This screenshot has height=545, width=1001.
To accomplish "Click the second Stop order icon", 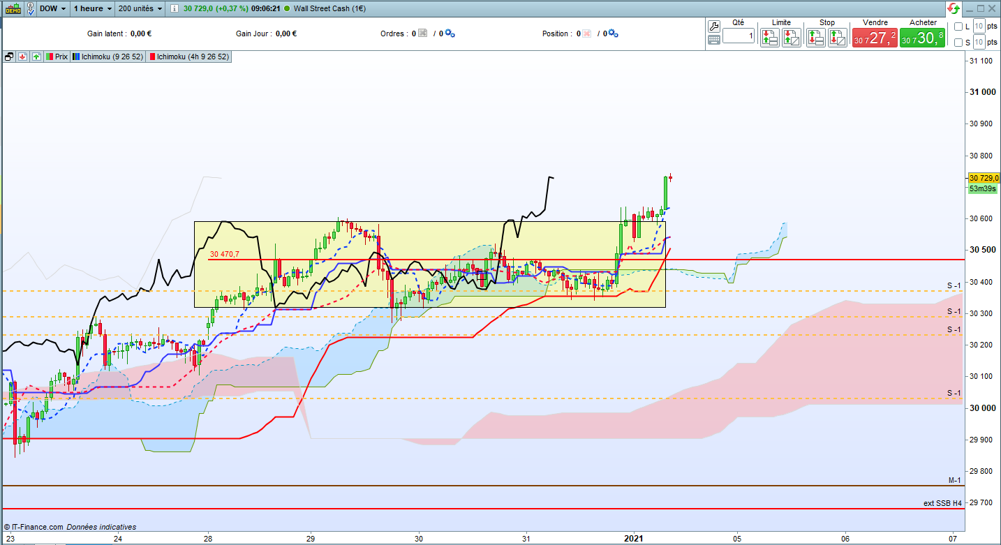I will [837, 38].
